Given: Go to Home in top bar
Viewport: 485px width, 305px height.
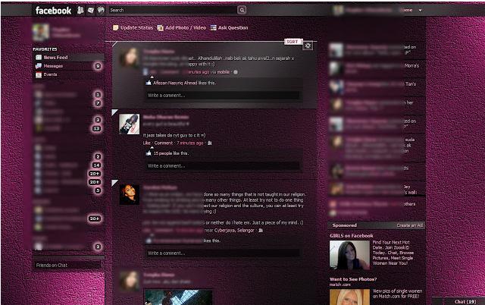Looking at the screenshot, I should click(407, 10).
